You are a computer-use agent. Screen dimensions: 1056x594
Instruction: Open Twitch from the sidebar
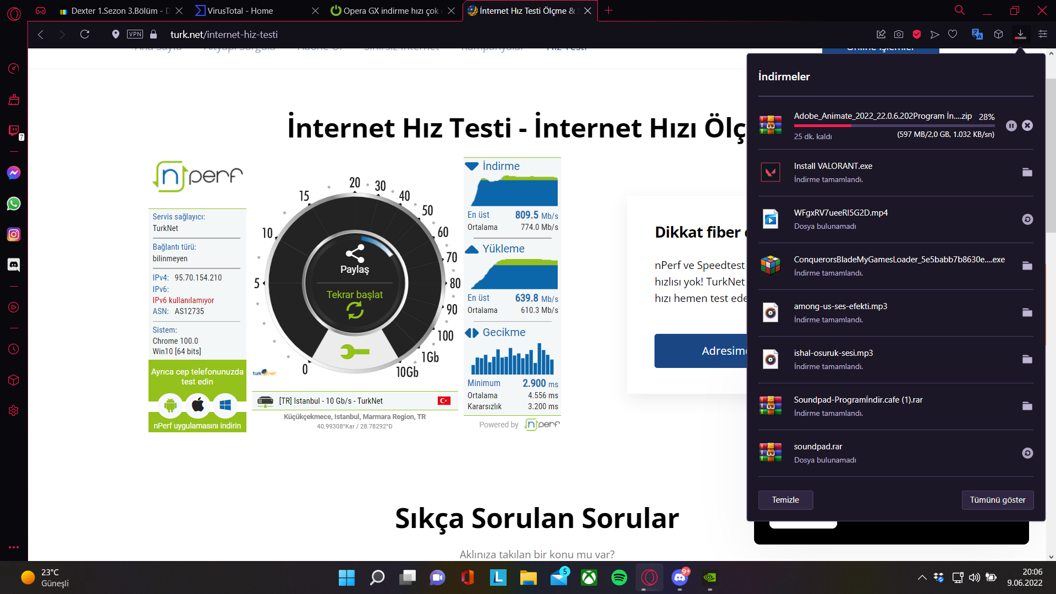14,130
